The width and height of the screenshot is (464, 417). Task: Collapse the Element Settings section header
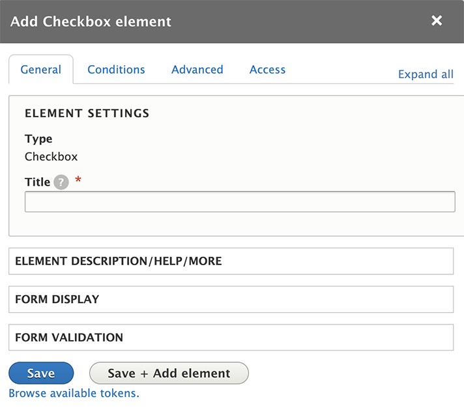pos(87,113)
